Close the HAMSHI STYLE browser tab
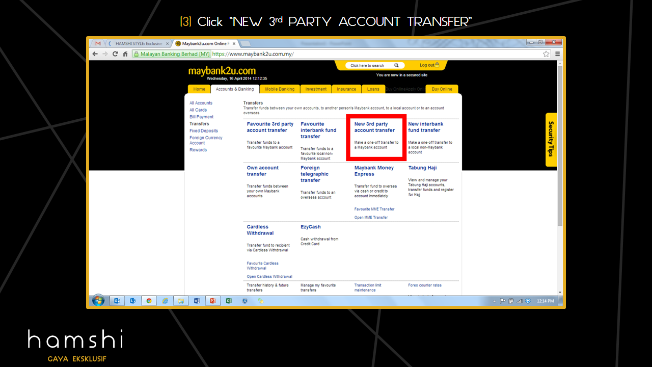652x367 pixels. [167, 44]
